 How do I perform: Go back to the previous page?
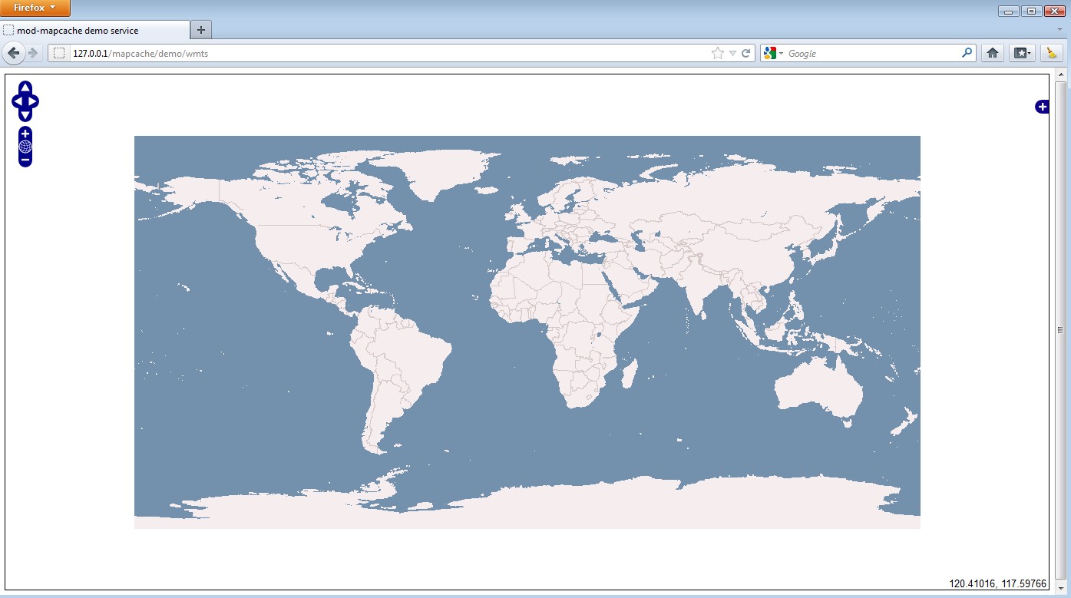(13, 53)
